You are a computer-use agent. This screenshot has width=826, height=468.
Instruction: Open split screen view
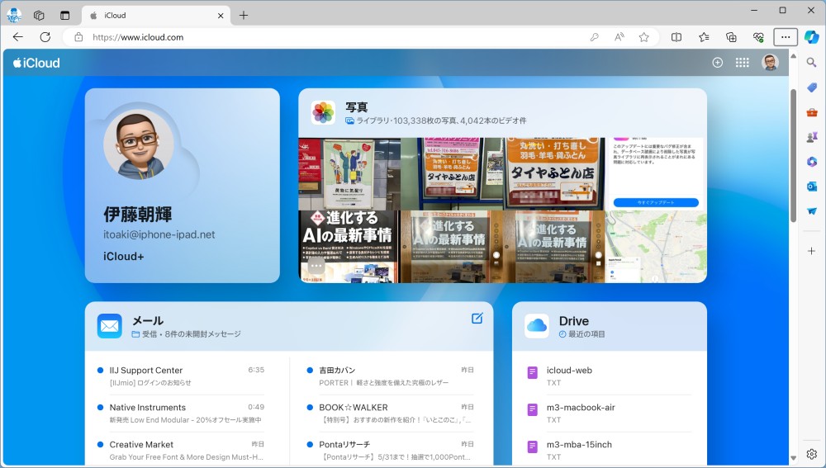click(676, 37)
